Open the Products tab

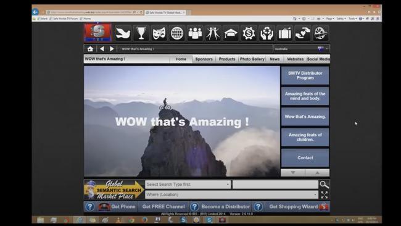click(227, 59)
